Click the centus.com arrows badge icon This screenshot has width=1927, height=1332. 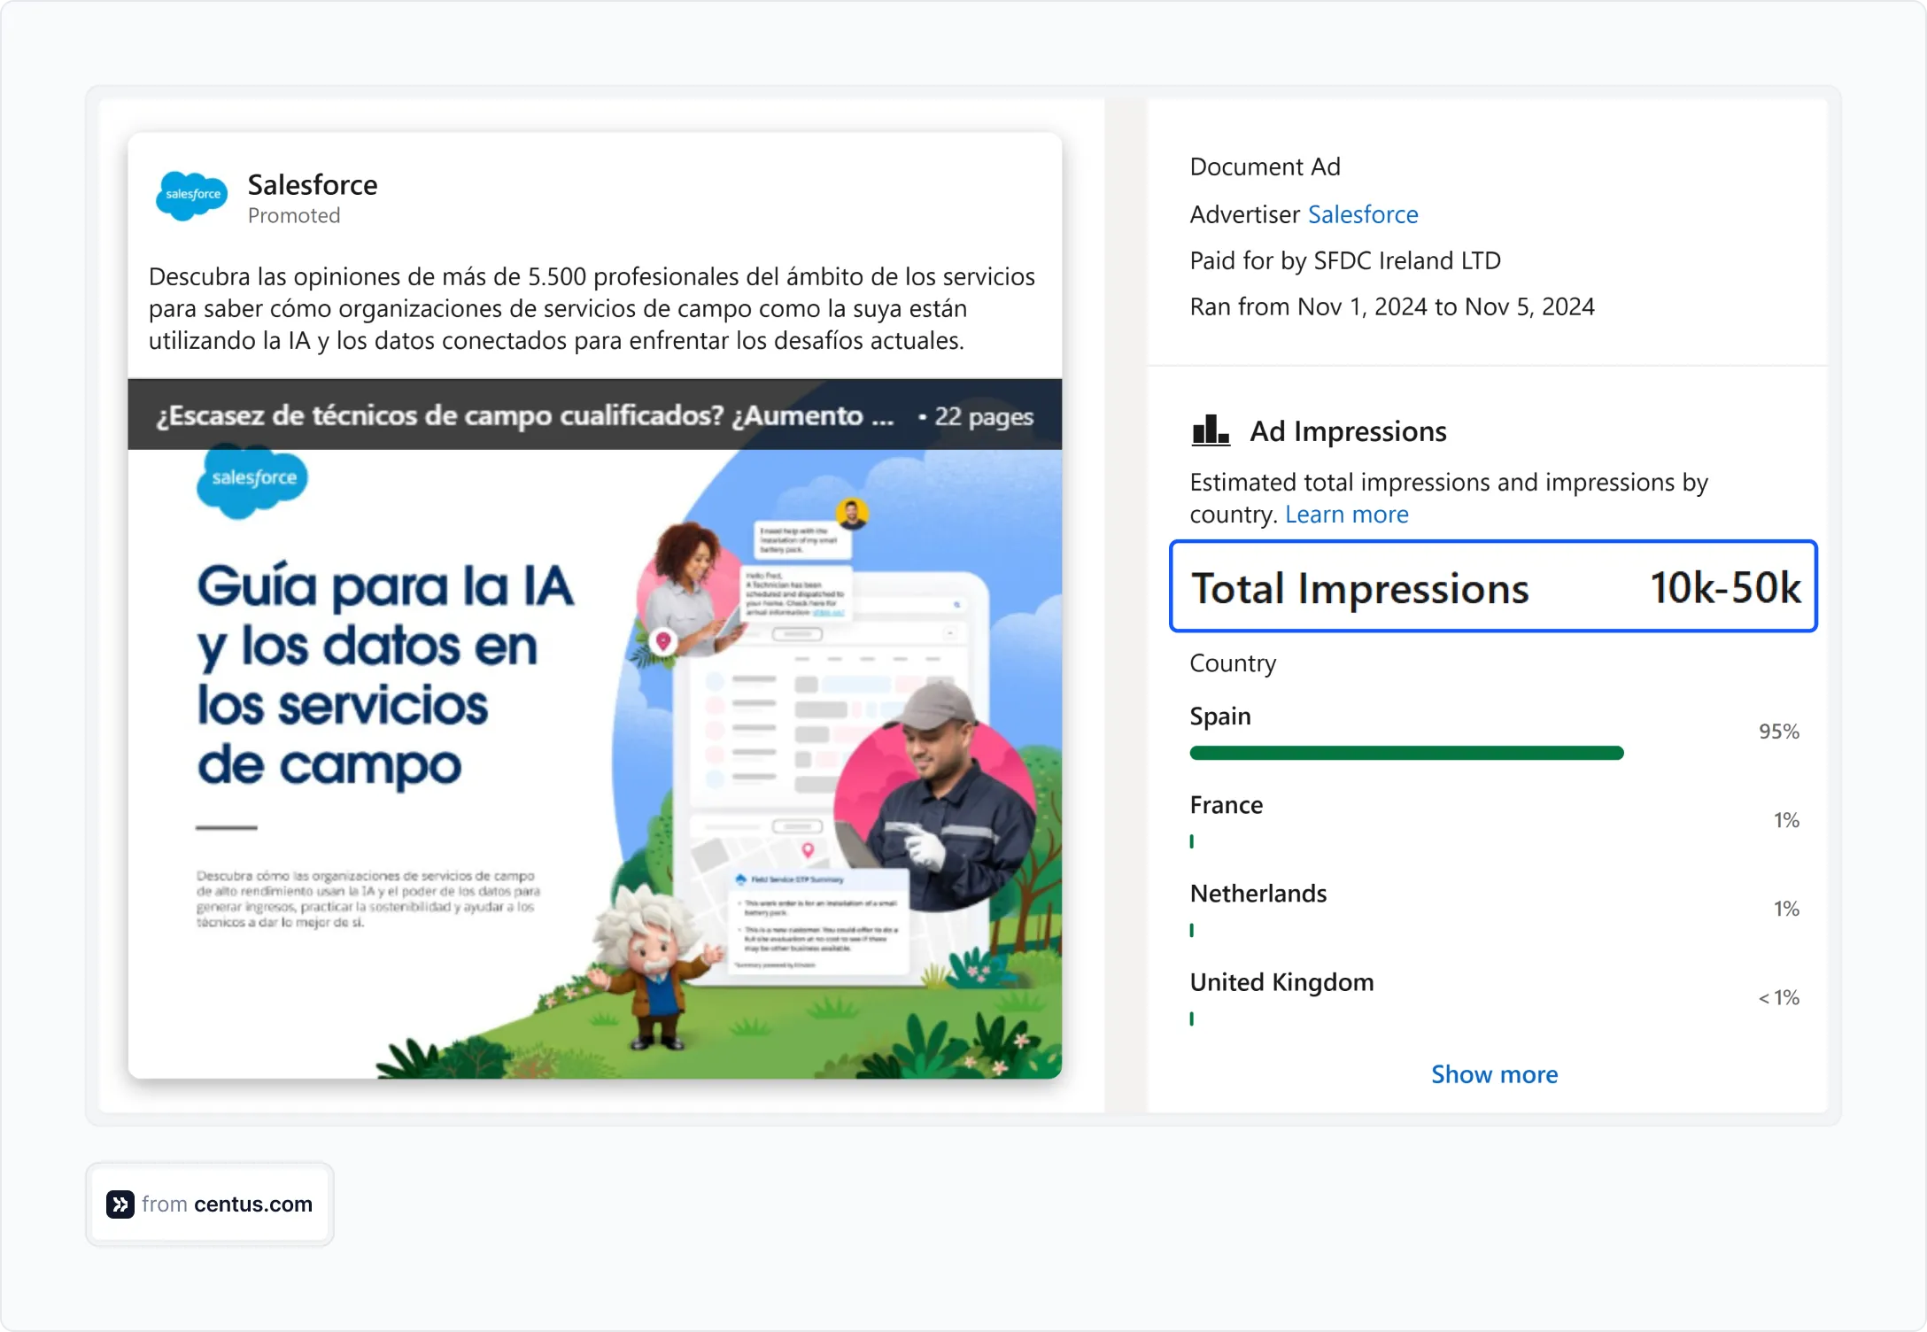pos(120,1204)
